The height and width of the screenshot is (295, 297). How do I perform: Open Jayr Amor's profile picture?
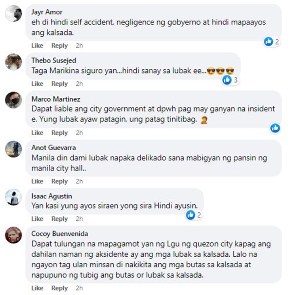(x=13, y=13)
